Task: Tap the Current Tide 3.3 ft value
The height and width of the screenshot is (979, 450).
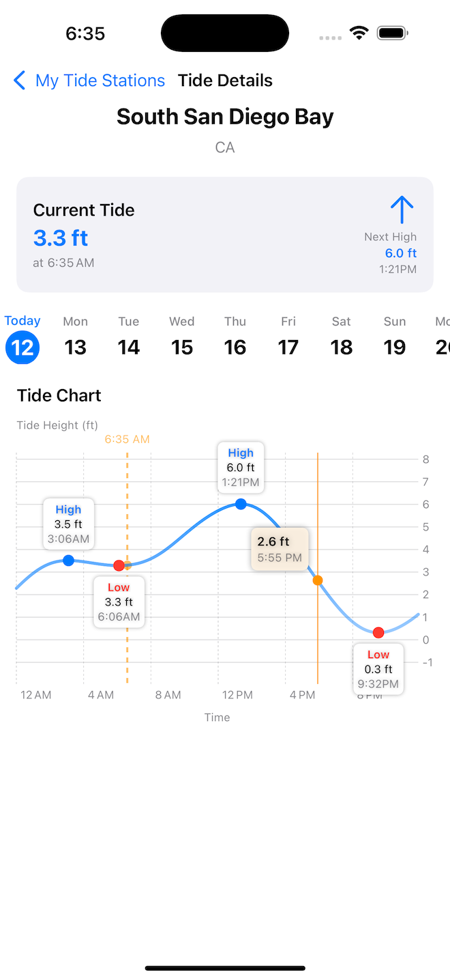Action: [61, 238]
